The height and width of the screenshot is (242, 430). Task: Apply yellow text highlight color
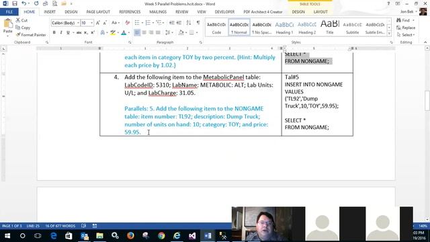113,33
